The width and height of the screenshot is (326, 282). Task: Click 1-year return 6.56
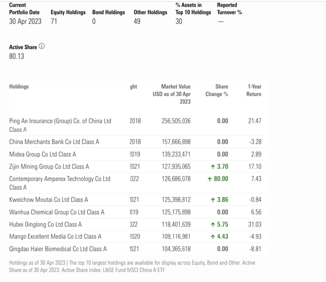pyautogui.click(x=256, y=212)
